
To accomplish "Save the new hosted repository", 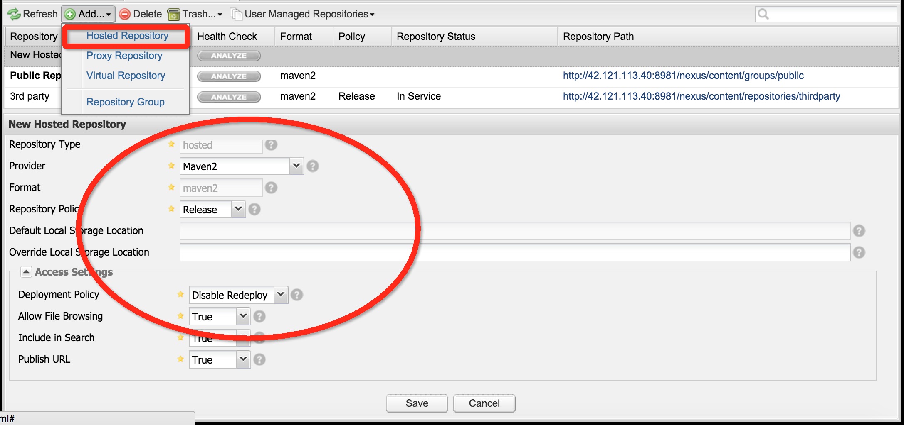I will (x=417, y=403).
